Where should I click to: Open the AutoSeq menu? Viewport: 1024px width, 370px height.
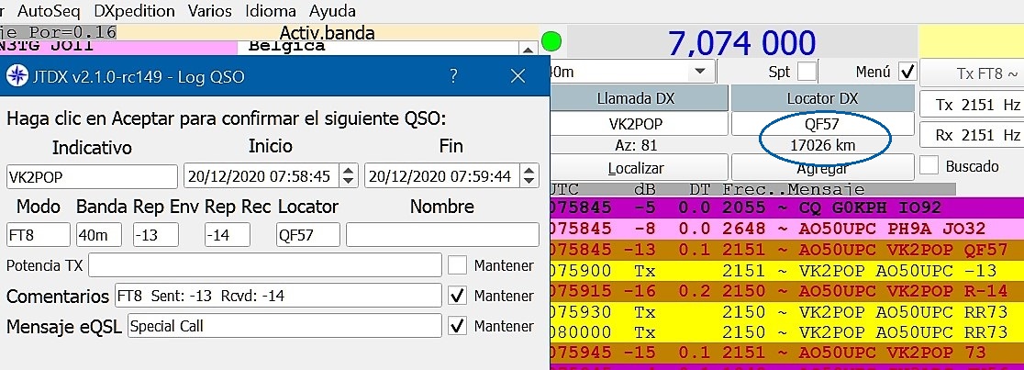click(49, 10)
